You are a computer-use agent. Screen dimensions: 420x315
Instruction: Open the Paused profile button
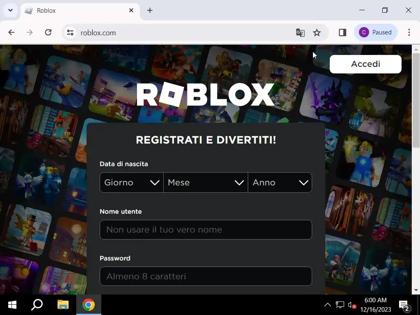(375, 32)
